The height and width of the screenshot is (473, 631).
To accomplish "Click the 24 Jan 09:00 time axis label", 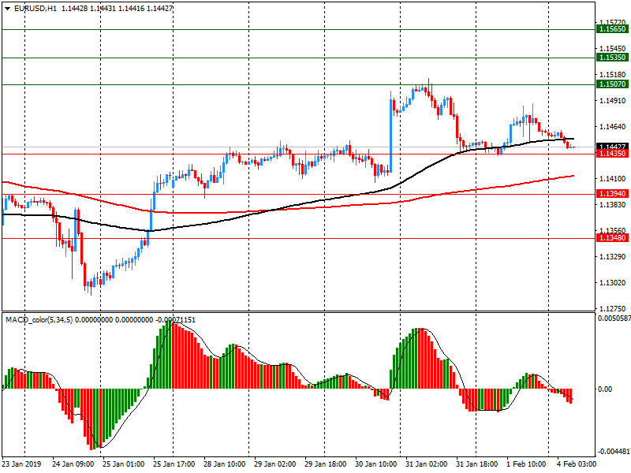I will [73, 464].
